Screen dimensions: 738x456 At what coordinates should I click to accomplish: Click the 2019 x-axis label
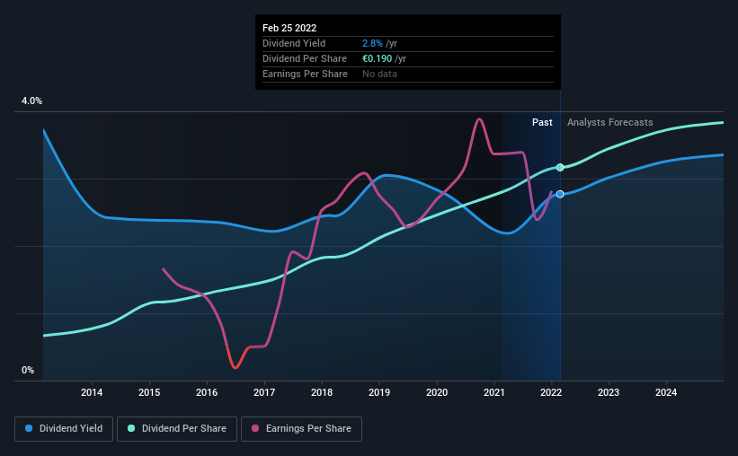click(379, 392)
